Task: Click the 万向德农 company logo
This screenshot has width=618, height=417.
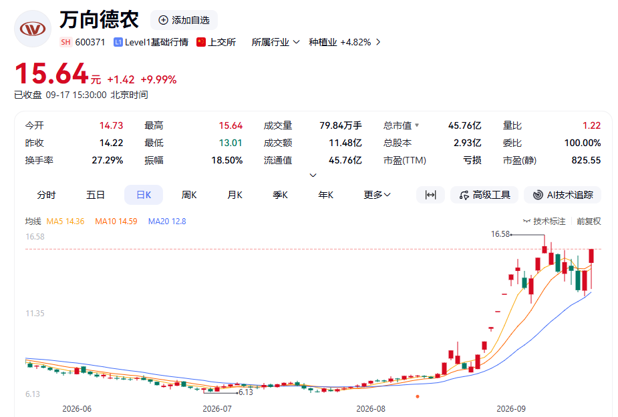Action: [x=32, y=29]
